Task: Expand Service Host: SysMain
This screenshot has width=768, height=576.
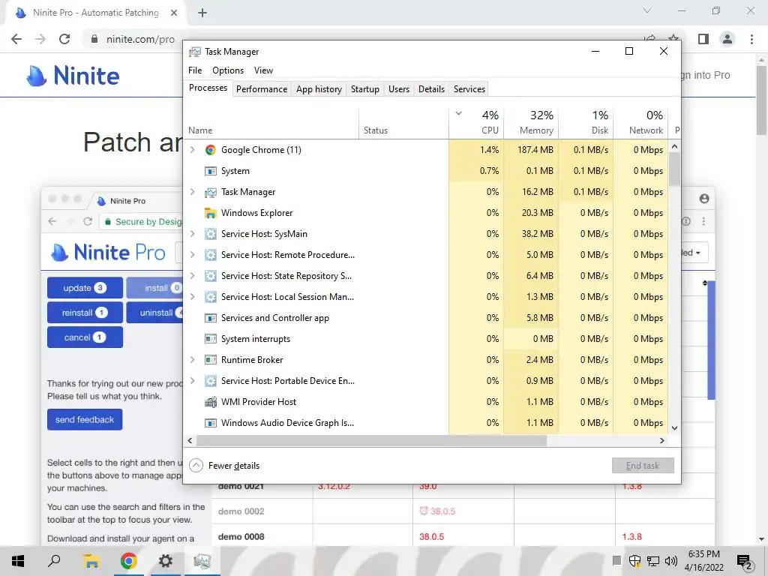Action: point(193,234)
